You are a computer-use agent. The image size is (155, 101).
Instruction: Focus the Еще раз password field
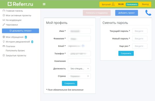(x=140, y=46)
